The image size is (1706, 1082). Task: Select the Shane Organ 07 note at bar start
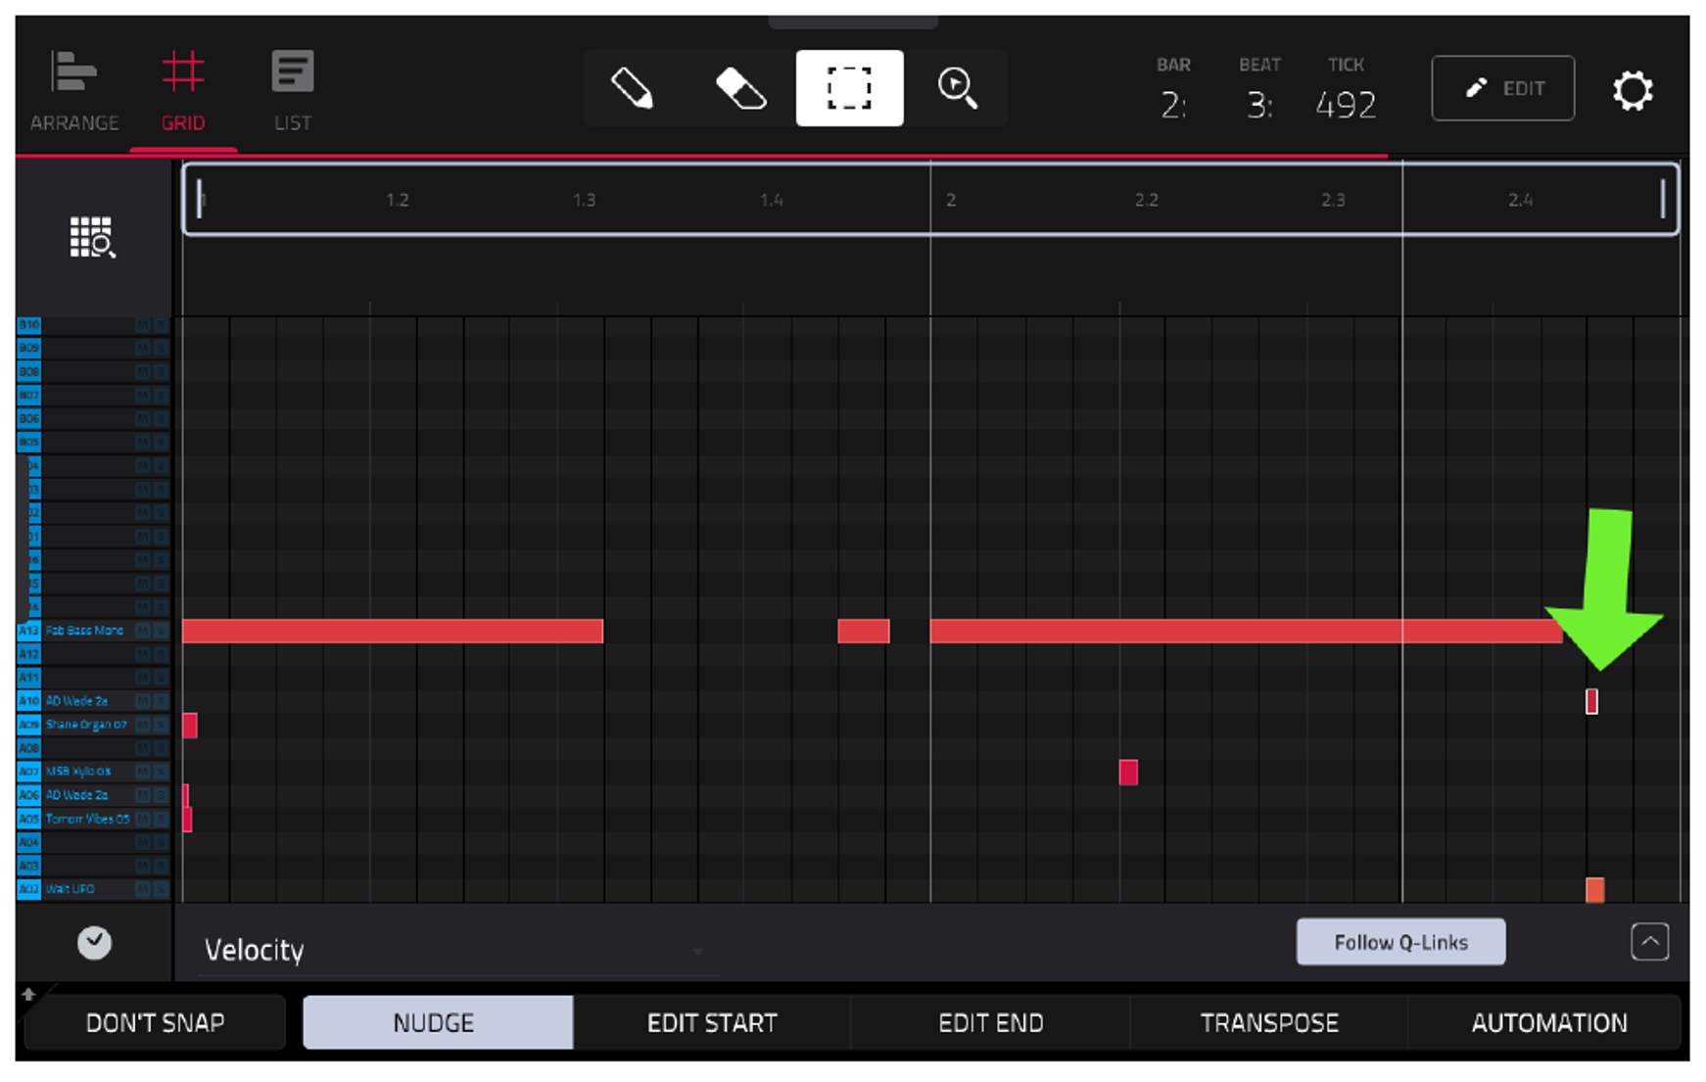(190, 726)
